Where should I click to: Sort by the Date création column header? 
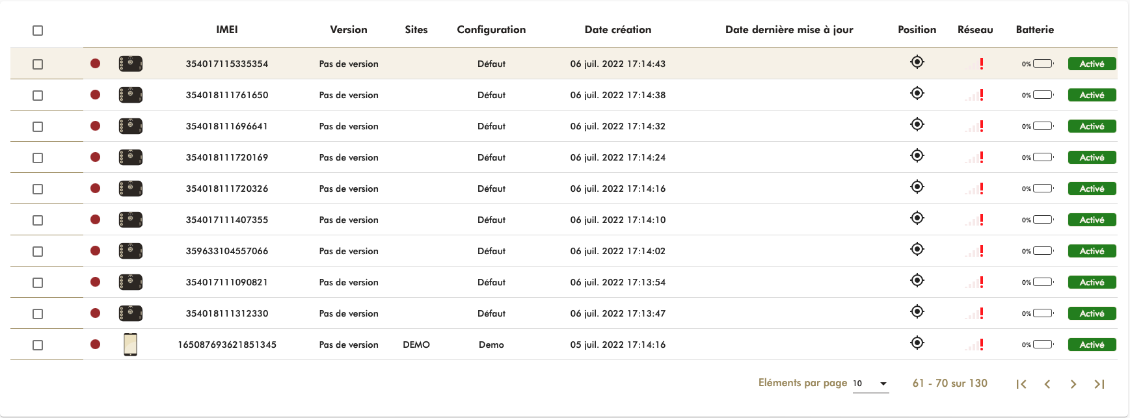617,30
